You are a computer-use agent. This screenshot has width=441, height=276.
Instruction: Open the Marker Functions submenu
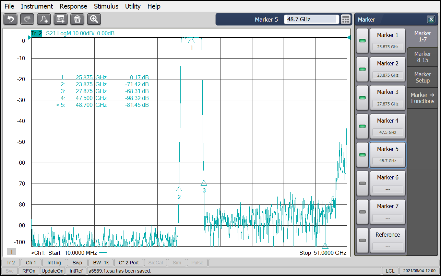click(422, 98)
